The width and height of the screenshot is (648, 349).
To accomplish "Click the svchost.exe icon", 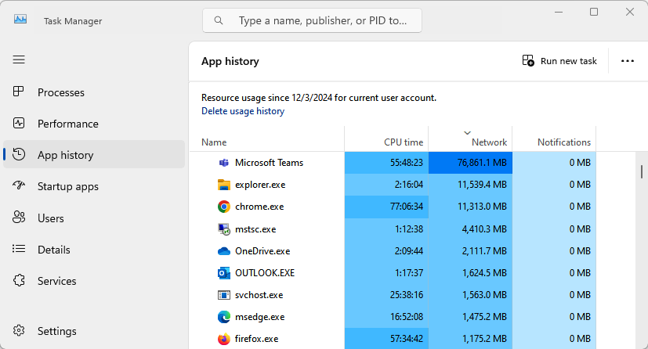I will [223, 295].
